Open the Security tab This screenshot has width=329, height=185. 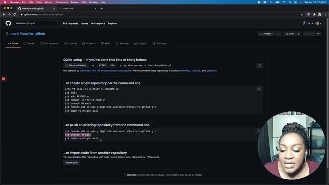tap(122, 43)
